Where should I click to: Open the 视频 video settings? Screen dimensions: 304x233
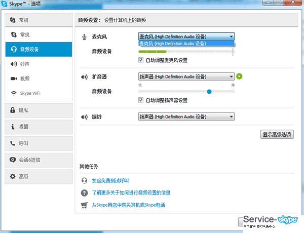(39, 79)
